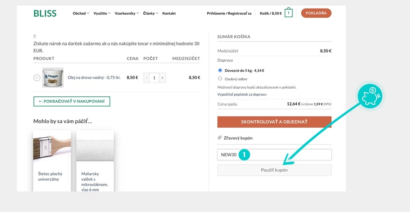Open the Články menu
The width and height of the screenshot is (410, 212).
pos(150,13)
